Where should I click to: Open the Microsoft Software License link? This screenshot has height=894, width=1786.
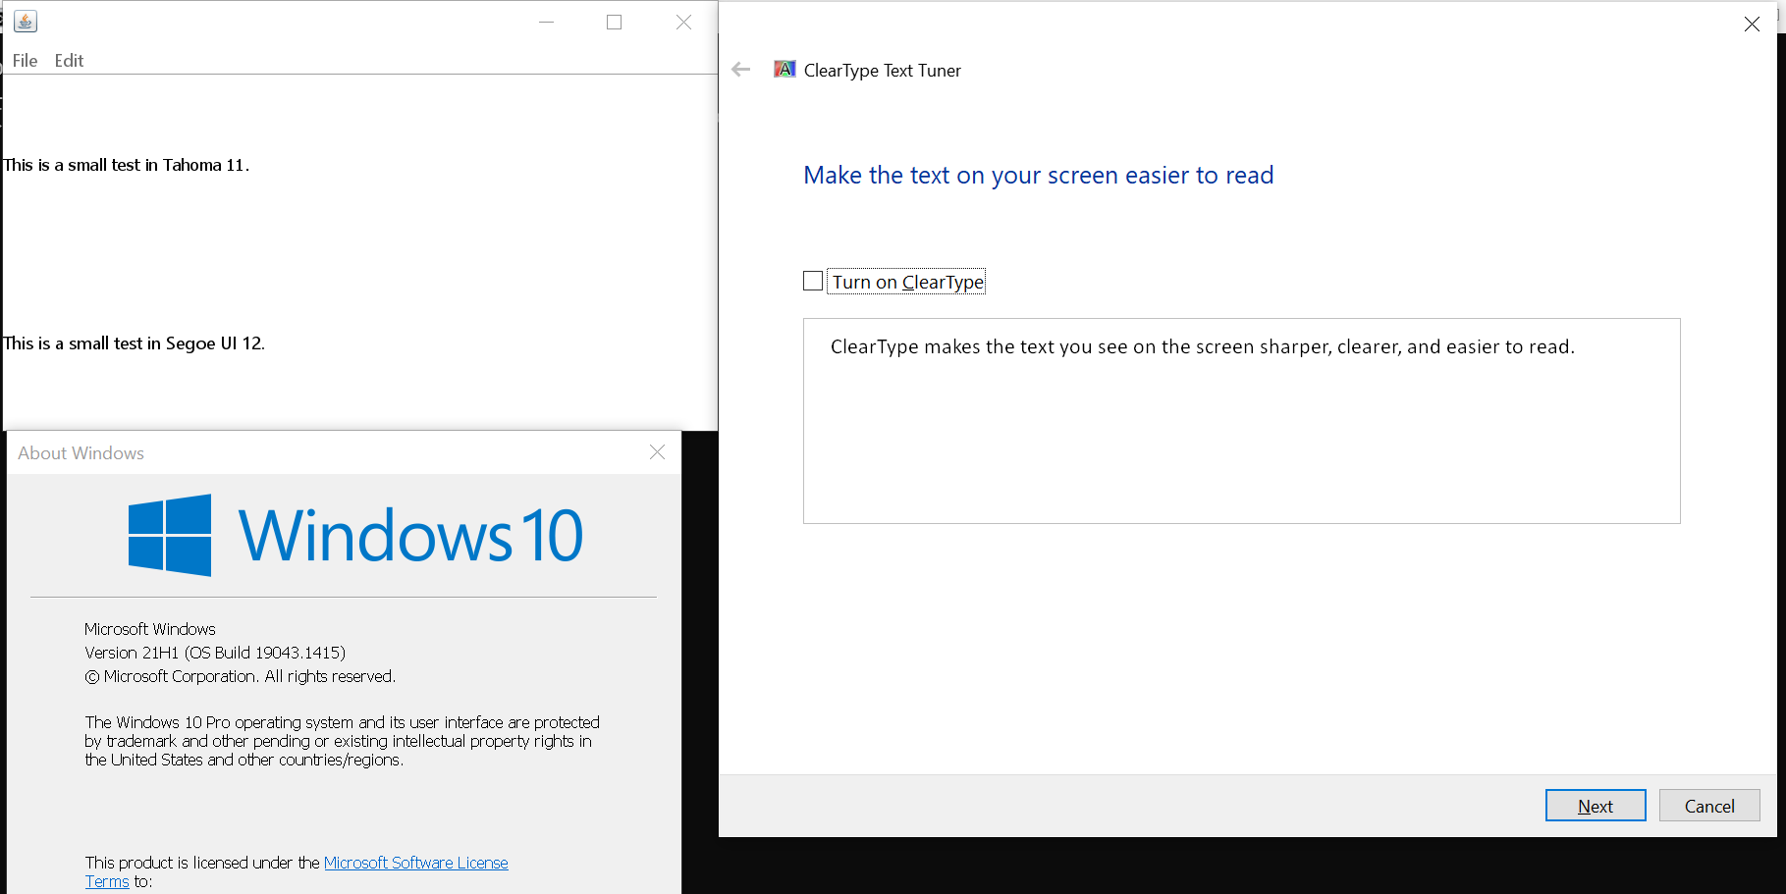click(415, 863)
